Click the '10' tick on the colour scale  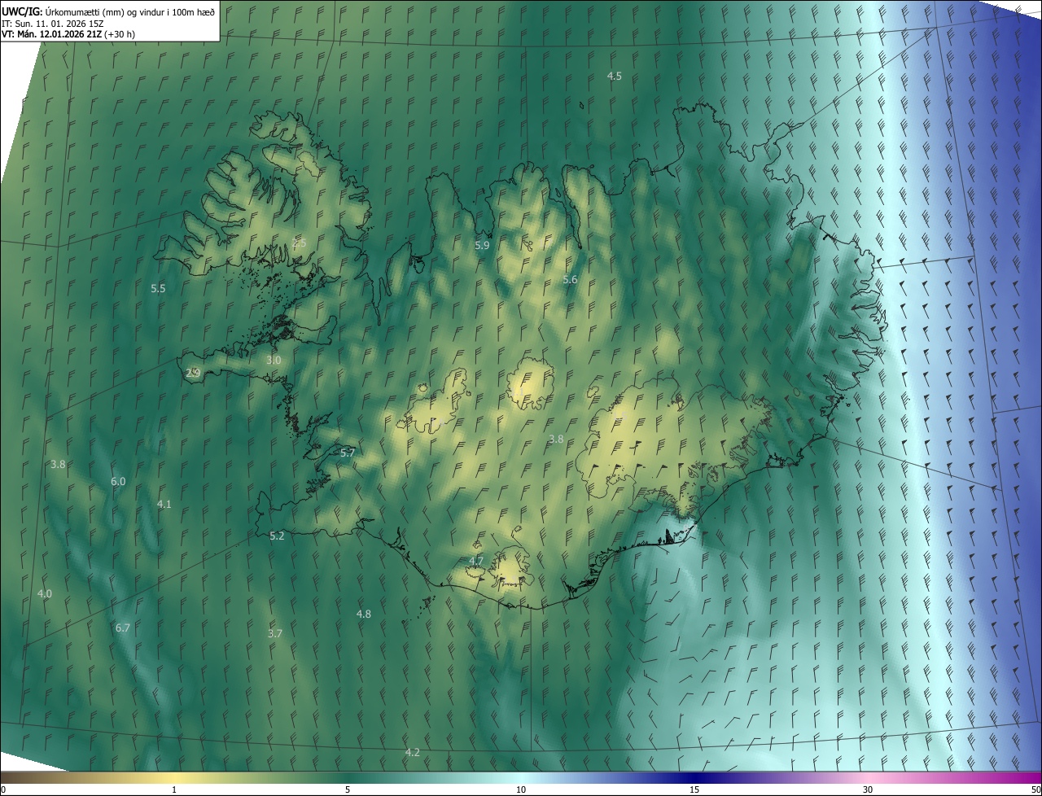(521, 789)
